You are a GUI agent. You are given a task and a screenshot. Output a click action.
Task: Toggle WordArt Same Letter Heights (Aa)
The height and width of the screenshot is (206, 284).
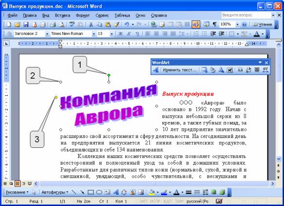click(x=240, y=70)
